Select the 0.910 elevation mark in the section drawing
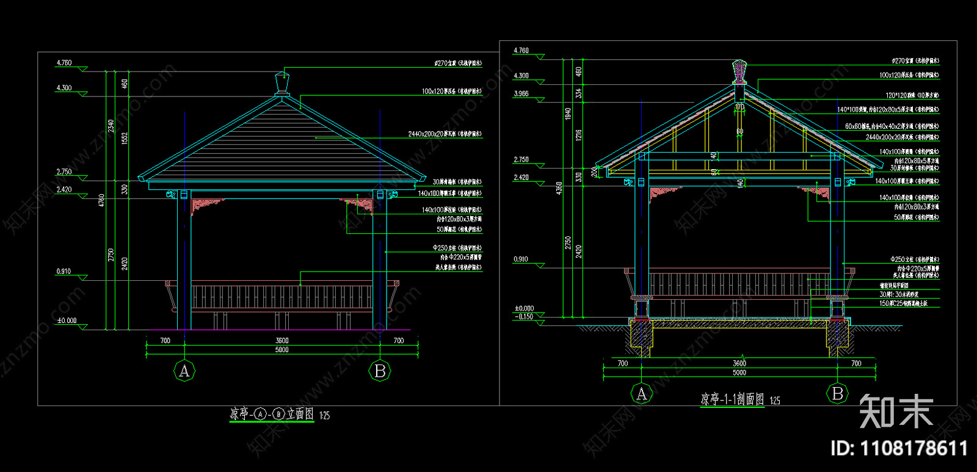 521,260
